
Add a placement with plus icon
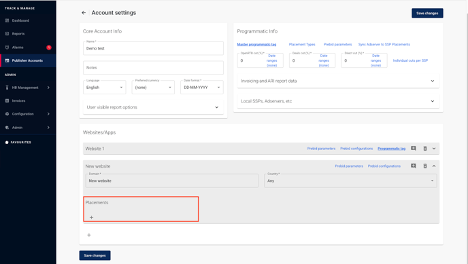pos(91,218)
